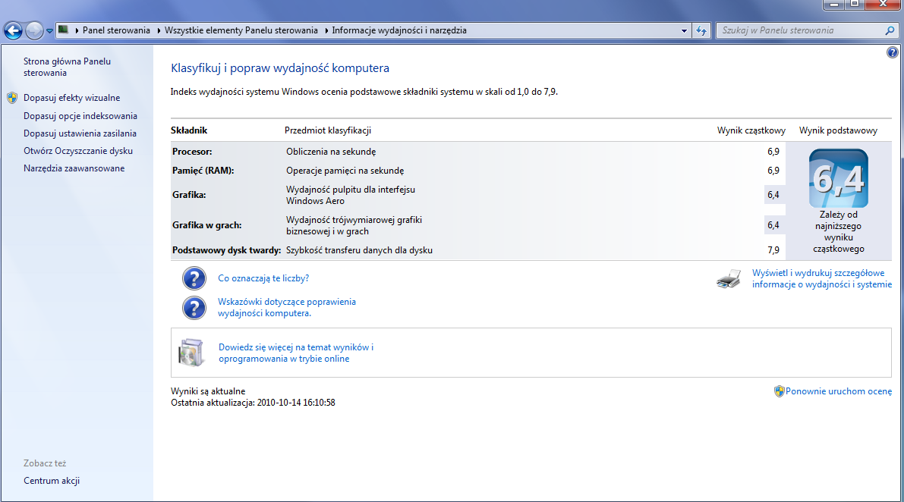Select the Pamięć (RAM): row label
904x502 pixels.
pos(203,171)
